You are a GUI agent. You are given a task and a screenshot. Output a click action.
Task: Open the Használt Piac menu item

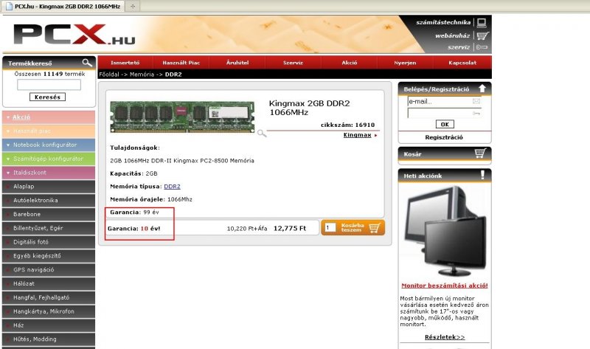click(181, 63)
